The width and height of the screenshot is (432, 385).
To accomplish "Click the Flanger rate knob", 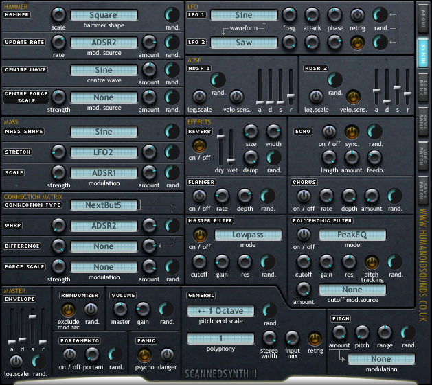I will [222, 196].
